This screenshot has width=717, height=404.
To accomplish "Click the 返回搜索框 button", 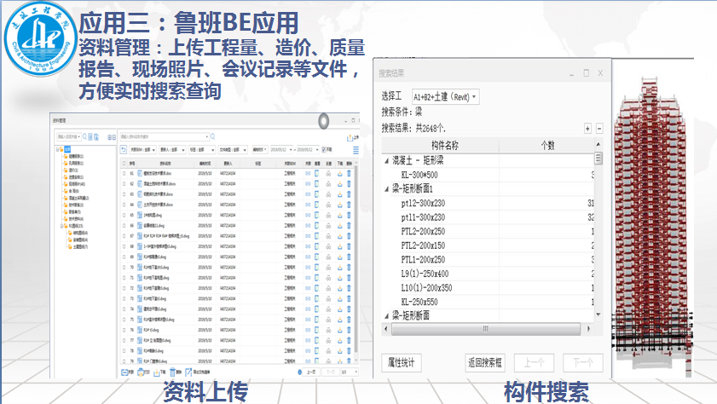I will [x=485, y=363].
